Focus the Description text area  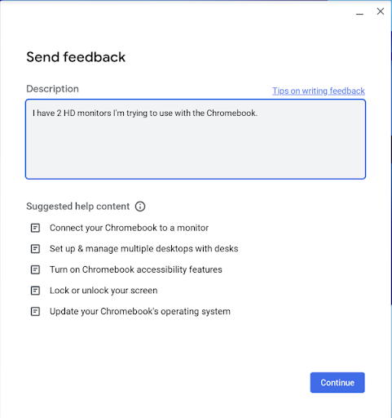[x=196, y=139]
